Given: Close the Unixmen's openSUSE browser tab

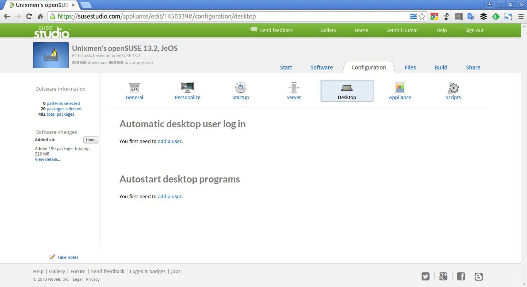Looking at the screenshot, I should (73, 5).
